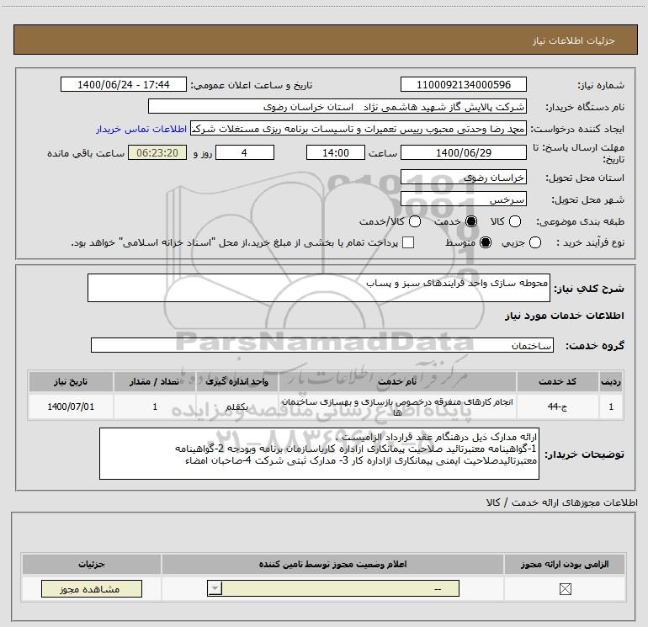The width and height of the screenshot is (648, 627).
Task: Click the الزامی بودن ارائه مجوز column header
Action: pyautogui.click(x=565, y=564)
